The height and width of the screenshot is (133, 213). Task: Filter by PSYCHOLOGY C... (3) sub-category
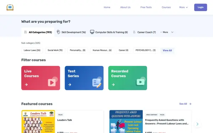(x=146, y=50)
